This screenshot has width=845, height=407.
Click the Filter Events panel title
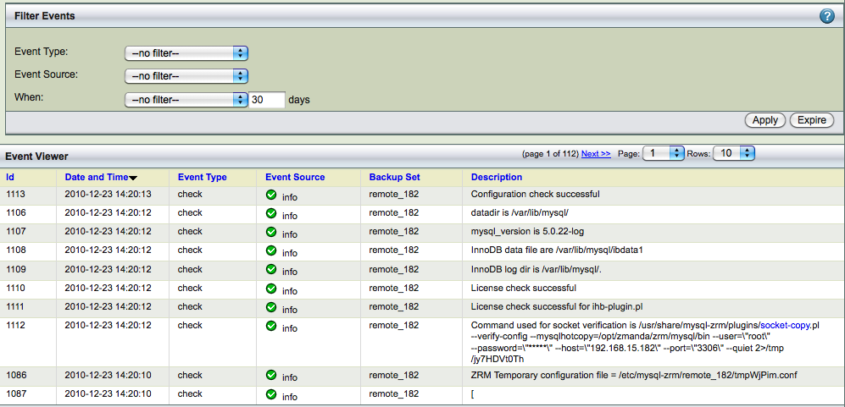(x=45, y=16)
